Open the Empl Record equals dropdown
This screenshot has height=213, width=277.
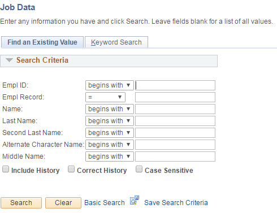(105, 97)
